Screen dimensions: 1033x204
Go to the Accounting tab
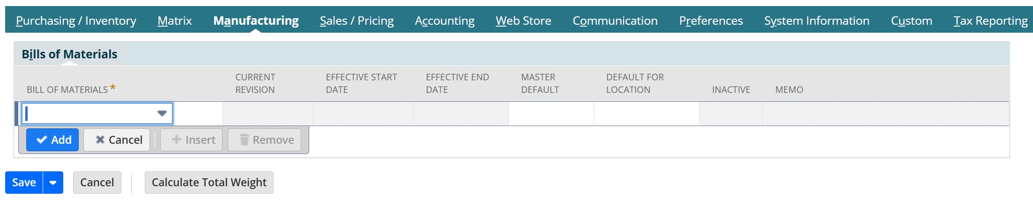[445, 21]
